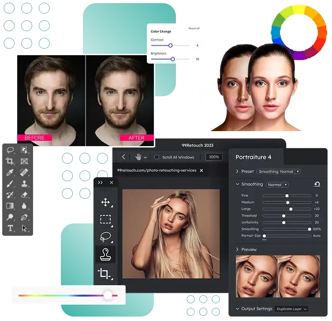Click the Color Change heading
The height and width of the screenshot is (321, 332).
point(161,32)
